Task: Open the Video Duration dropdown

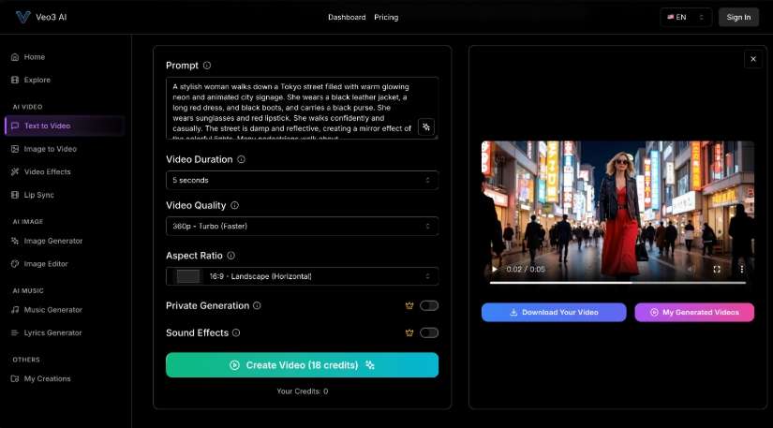Action: coord(302,180)
